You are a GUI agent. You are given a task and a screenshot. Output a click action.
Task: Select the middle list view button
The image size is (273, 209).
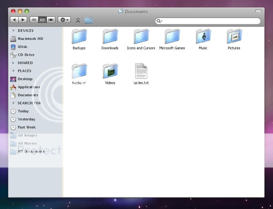42,20
